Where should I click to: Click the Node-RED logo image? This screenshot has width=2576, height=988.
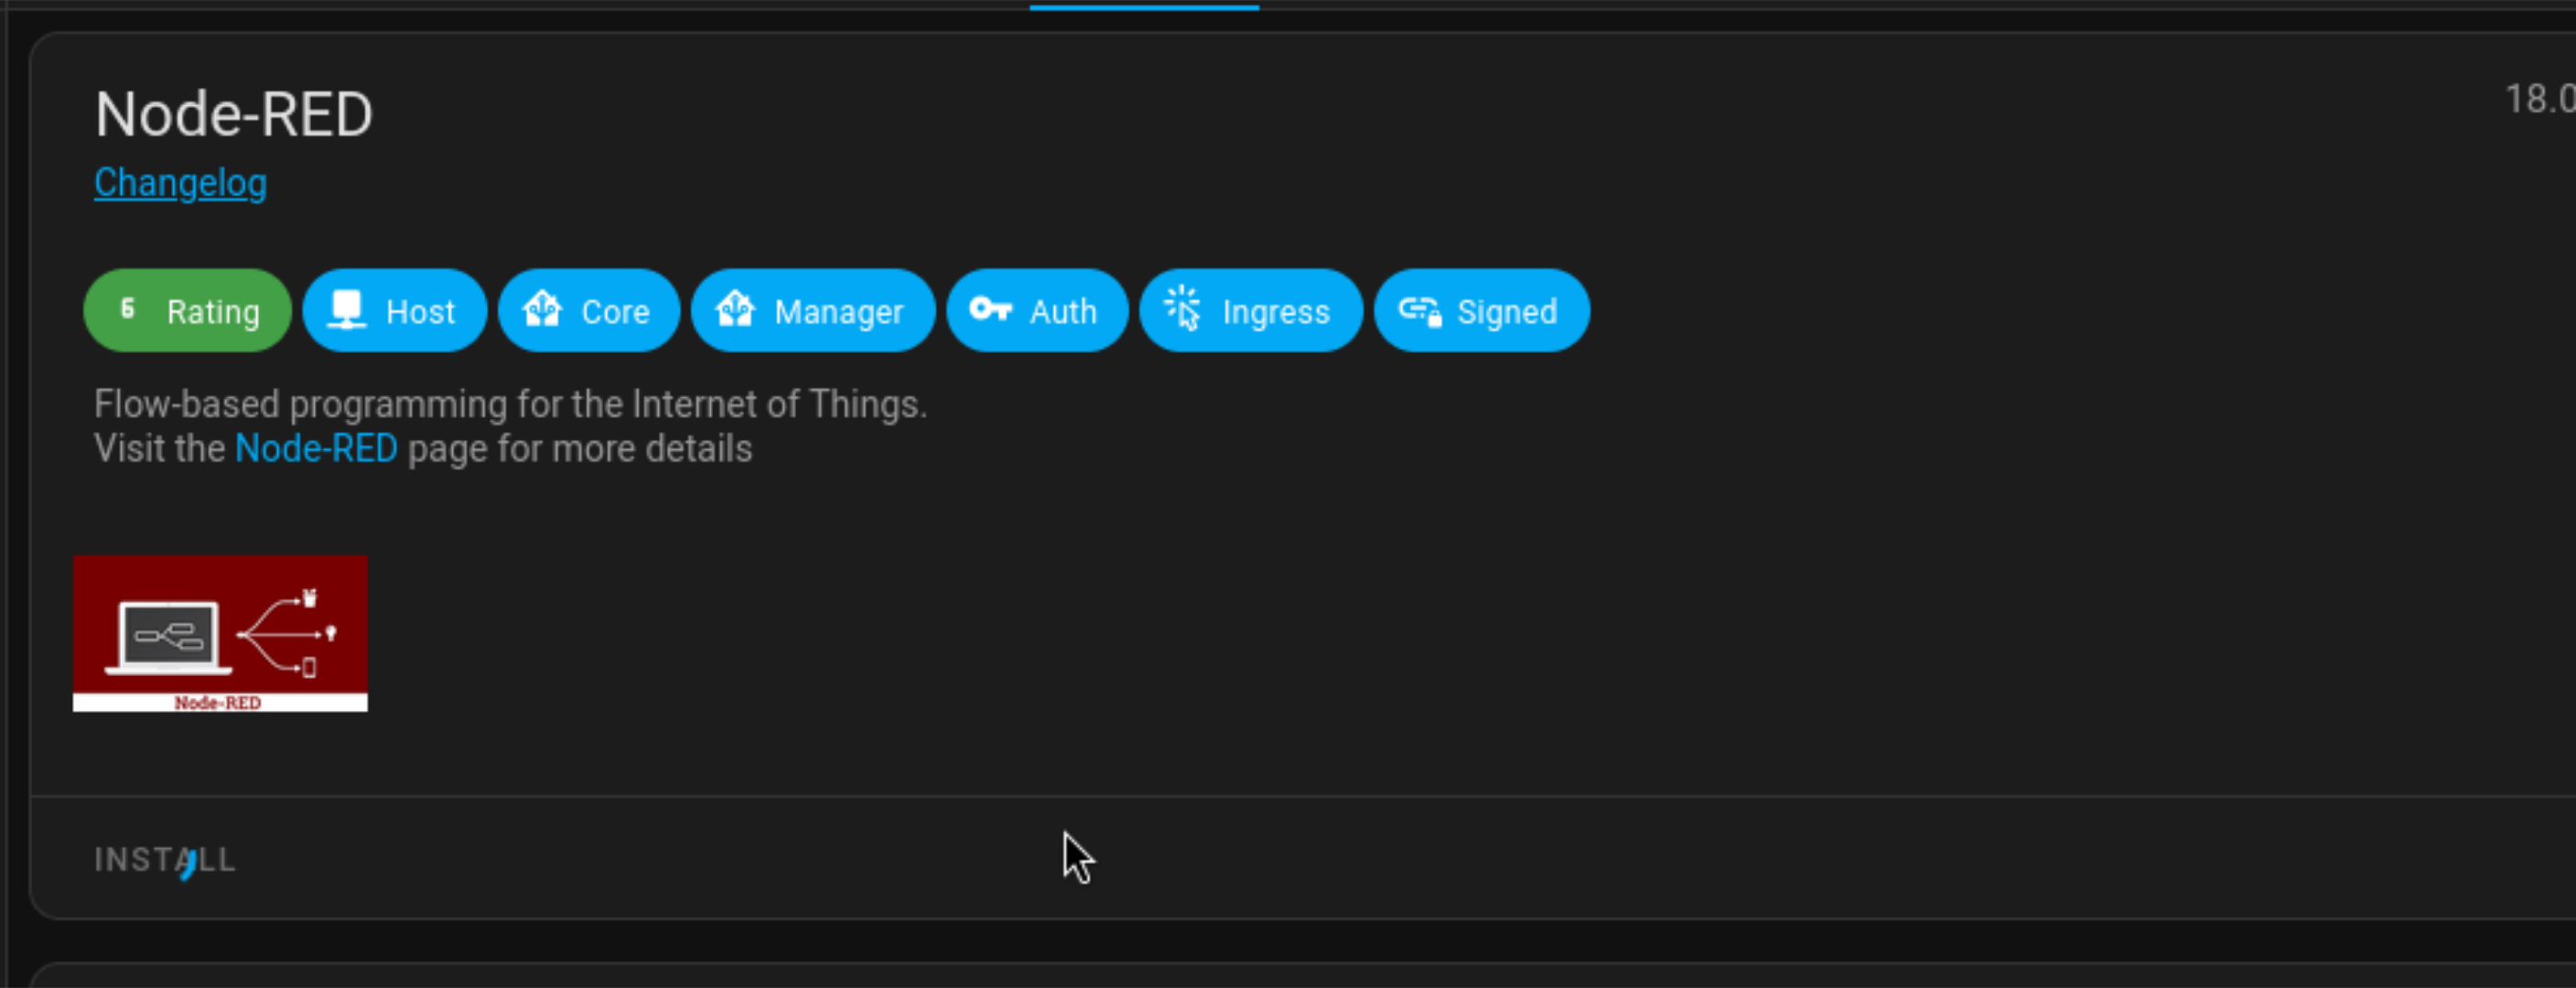tap(220, 633)
